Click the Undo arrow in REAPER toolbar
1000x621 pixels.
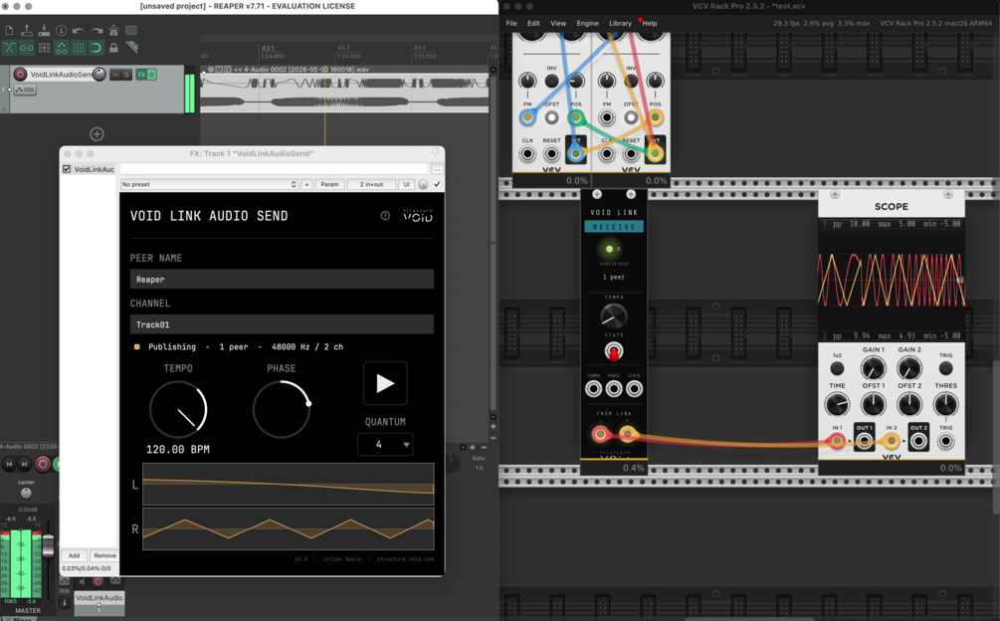[x=79, y=30]
